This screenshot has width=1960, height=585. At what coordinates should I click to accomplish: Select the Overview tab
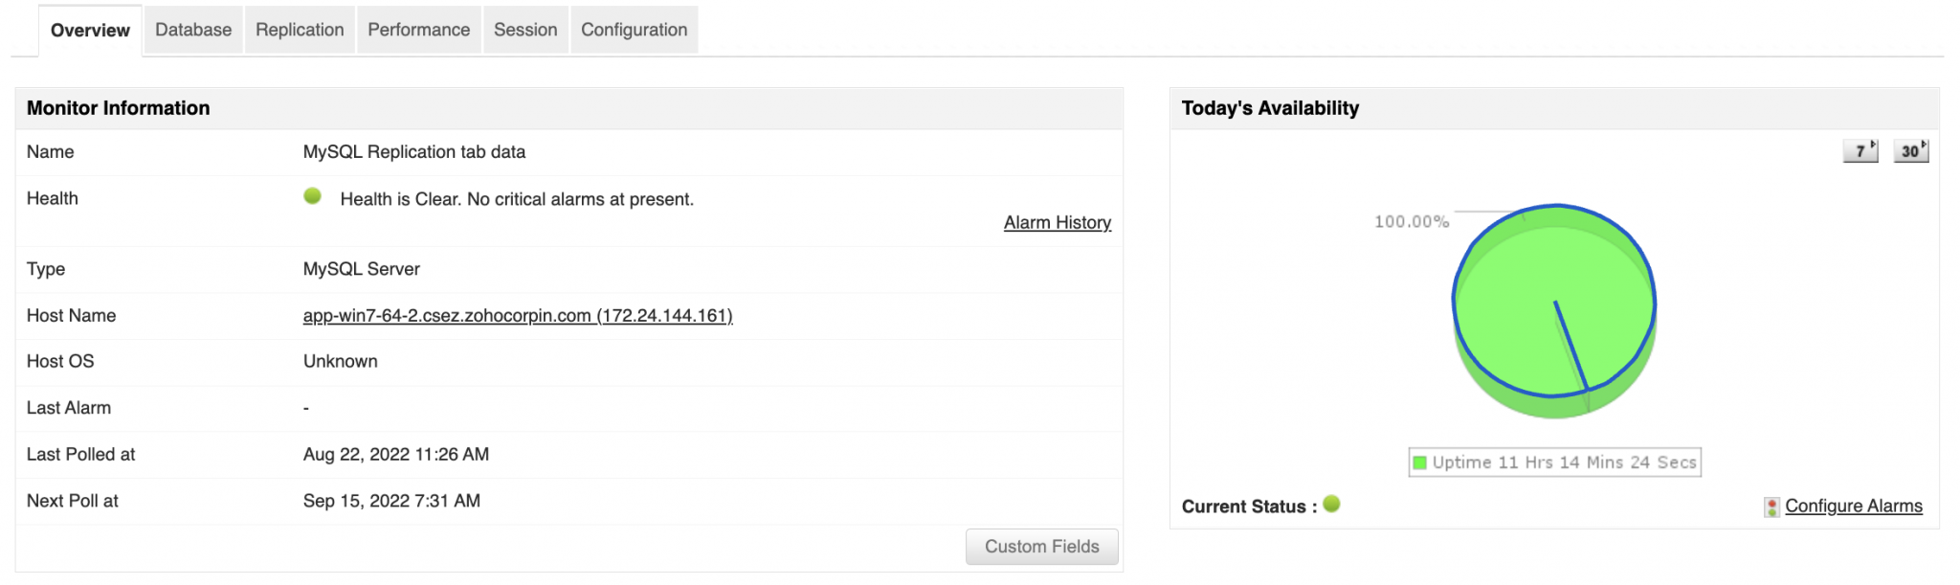click(90, 30)
